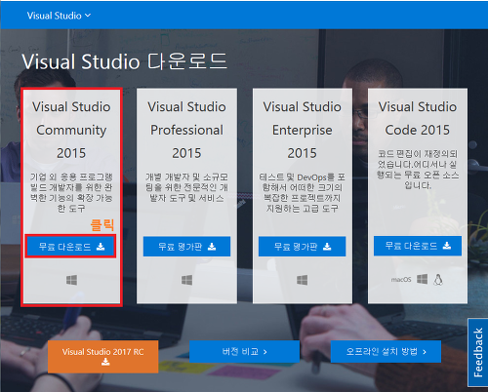Download Visual Studio Code 무료 다운로드
Screen dimensions: 488x392
pyautogui.click(x=418, y=246)
